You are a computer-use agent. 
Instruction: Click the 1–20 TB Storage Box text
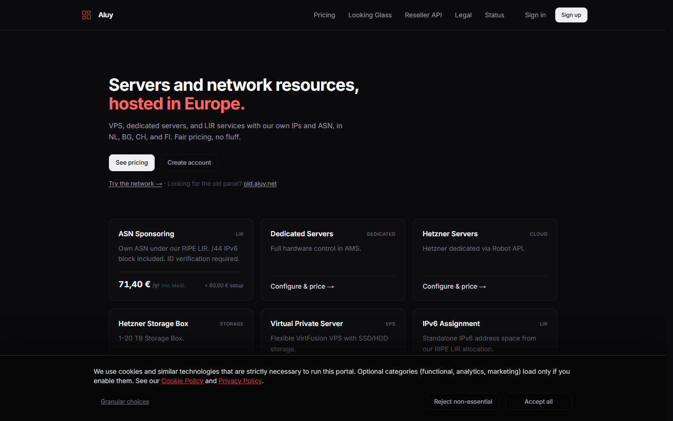[x=151, y=338]
